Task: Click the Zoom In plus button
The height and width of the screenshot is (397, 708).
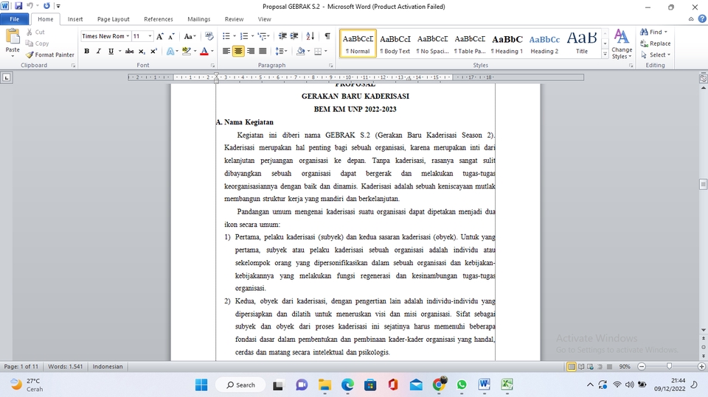Action: (701, 367)
